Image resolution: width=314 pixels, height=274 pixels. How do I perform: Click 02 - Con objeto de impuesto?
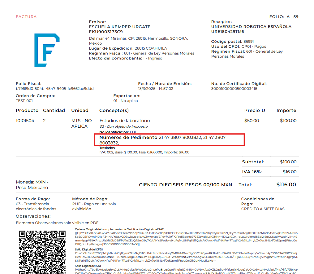pyautogui.click(x=123, y=126)
